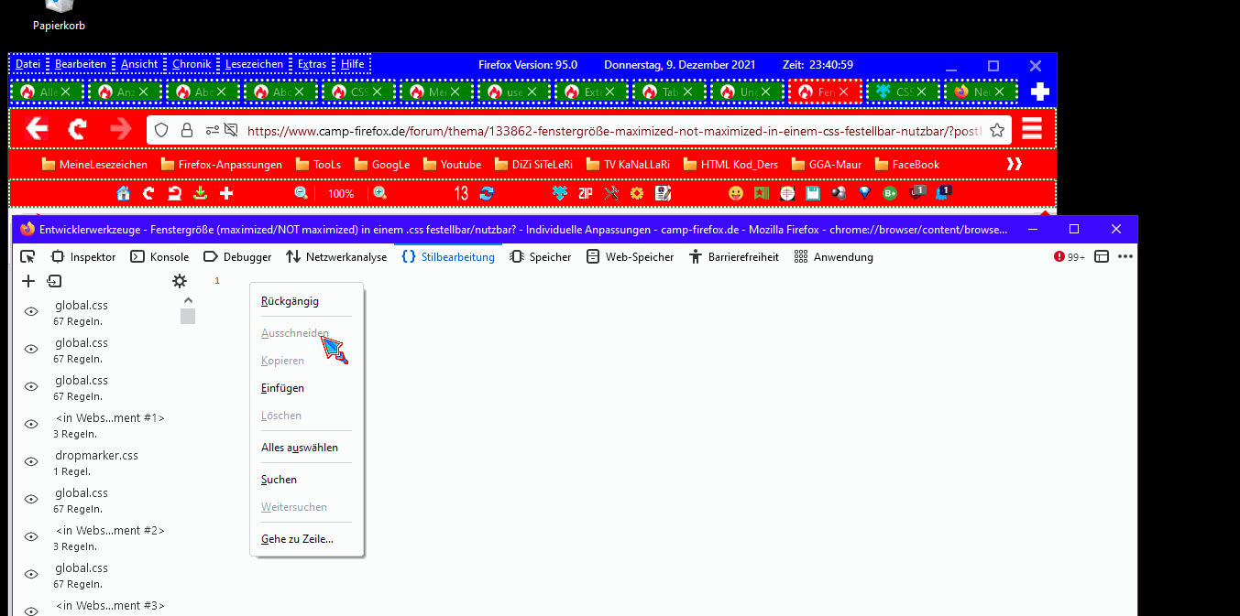Switch to the Konsole panel
The height and width of the screenshot is (616, 1240).
coord(159,257)
